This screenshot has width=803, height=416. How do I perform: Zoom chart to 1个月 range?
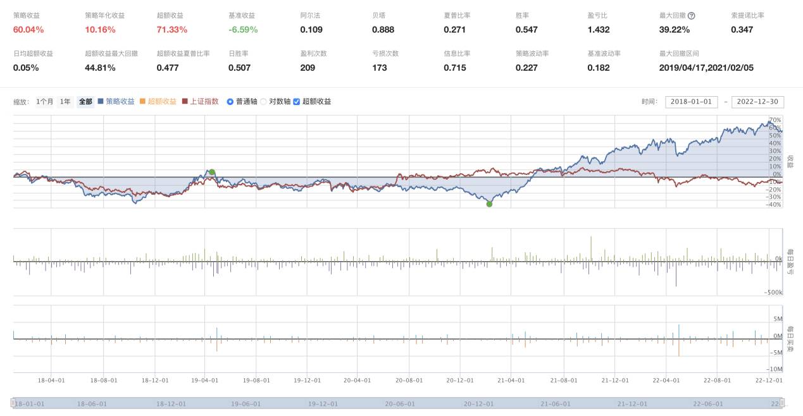[x=45, y=102]
